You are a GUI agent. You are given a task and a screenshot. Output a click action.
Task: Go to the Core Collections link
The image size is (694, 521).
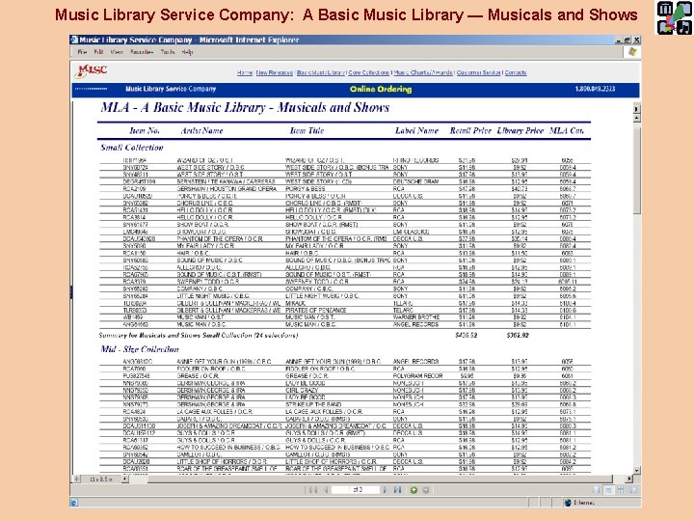point(368,72)
